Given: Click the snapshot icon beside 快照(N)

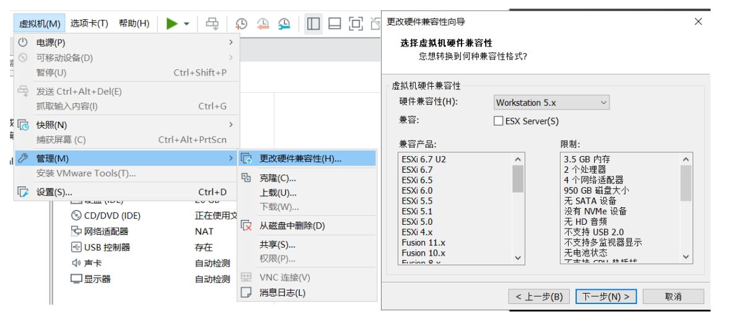Looking at the screenshot, I should pos(23,125).
